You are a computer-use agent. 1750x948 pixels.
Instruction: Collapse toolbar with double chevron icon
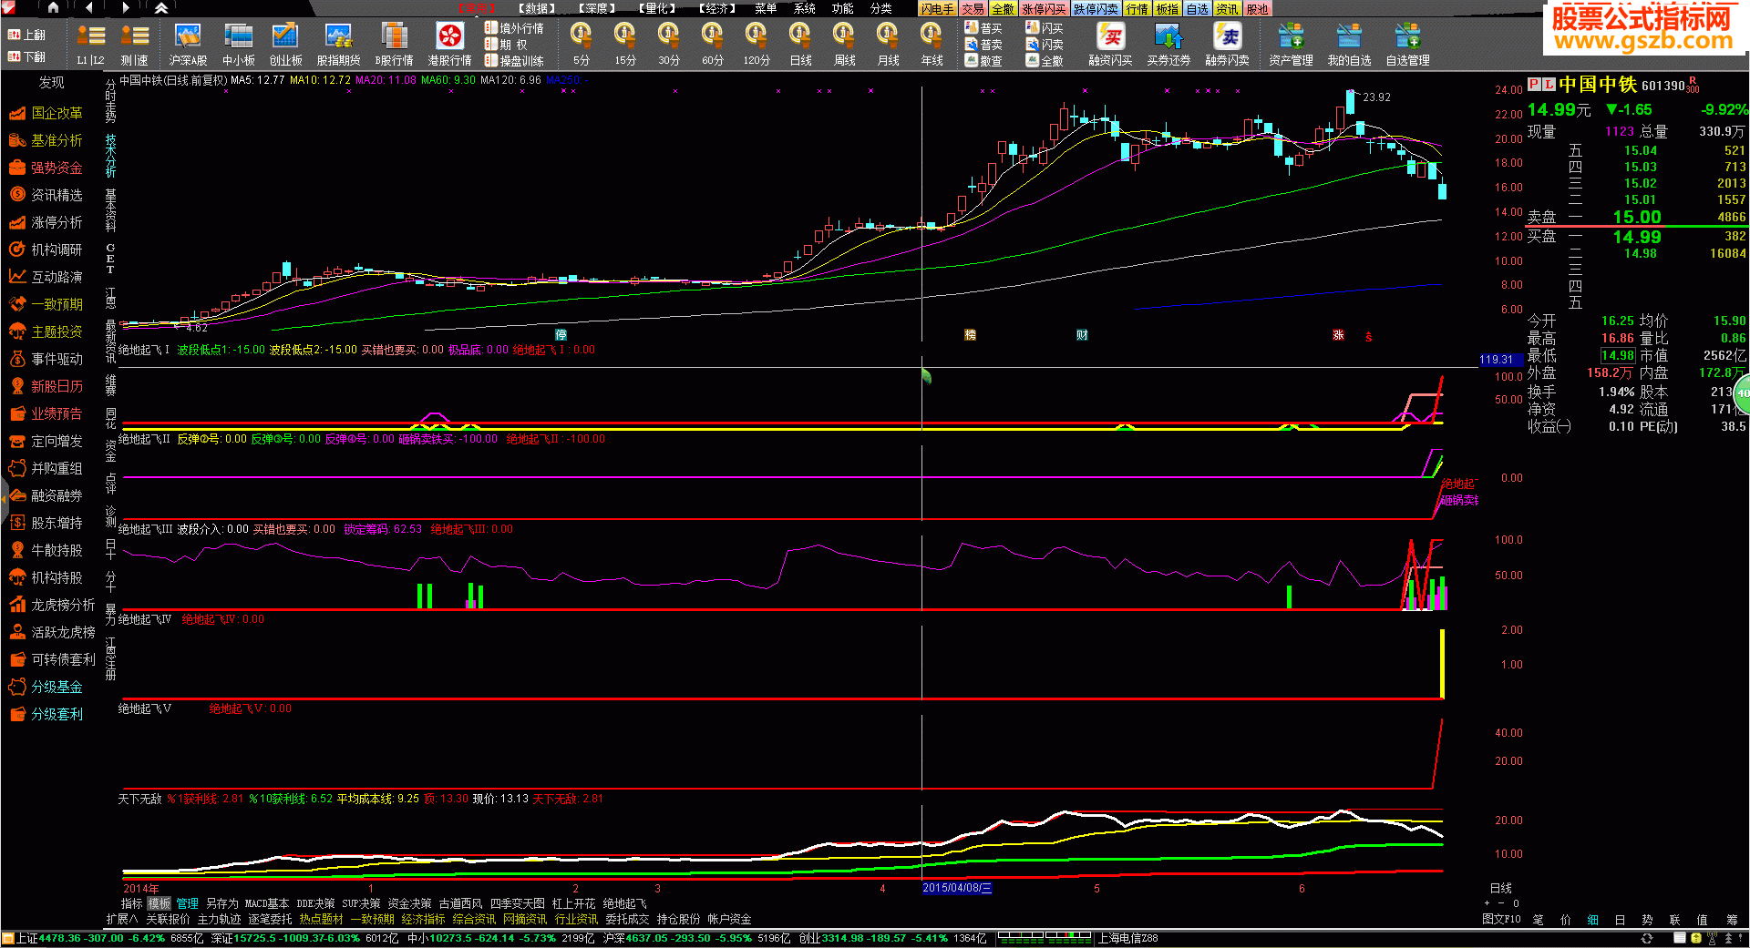[x=161, y=7]
